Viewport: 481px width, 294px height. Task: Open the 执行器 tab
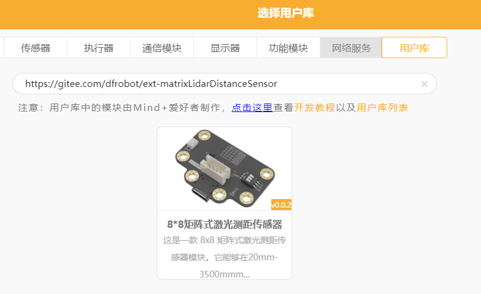99,48
